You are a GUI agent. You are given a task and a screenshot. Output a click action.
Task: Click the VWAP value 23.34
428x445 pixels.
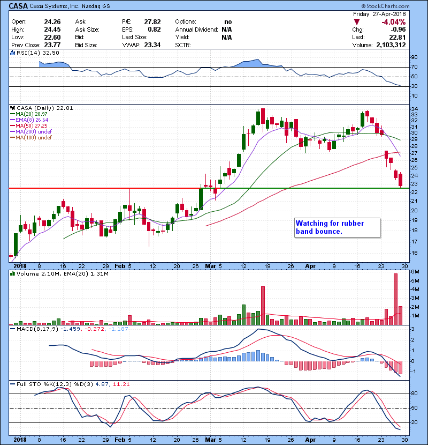coord(152,45)
